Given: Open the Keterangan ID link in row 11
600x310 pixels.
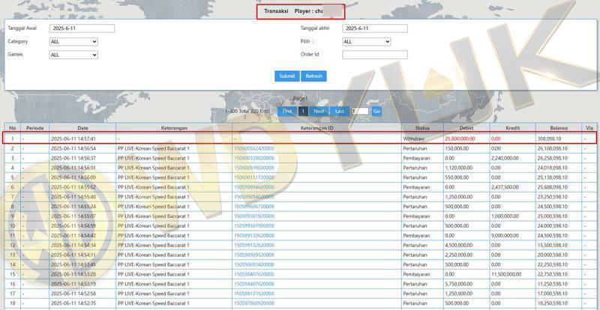Looking at the screenshot, I should coord(254,235).
